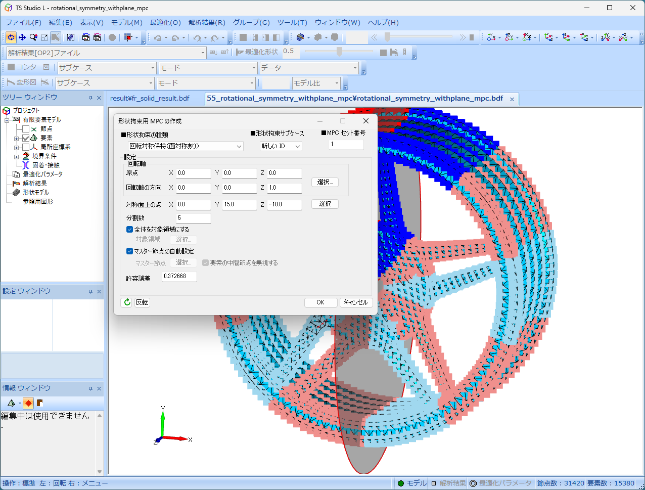The width and height of the screenshot is (645, 490).
Task: Toggle the arrow selection mode tool
Action: (56, 37)
